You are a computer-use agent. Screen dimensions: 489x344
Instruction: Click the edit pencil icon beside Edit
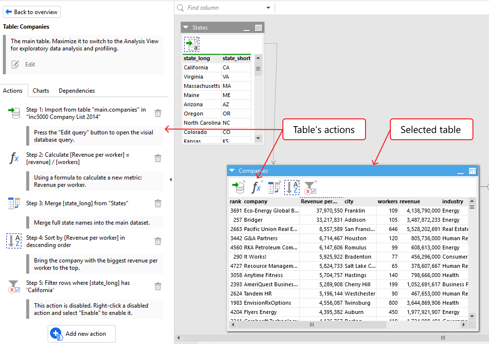click(15, 65)
